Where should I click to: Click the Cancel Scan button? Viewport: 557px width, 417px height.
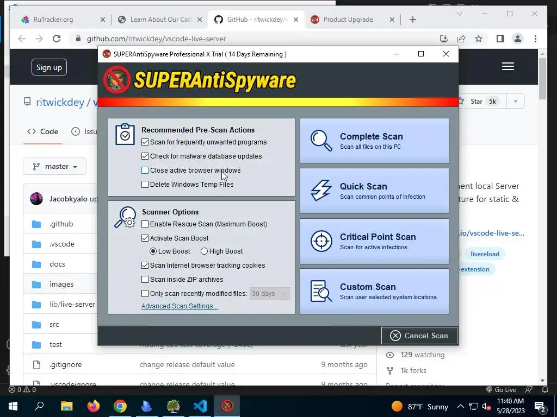tap(419, 336)
